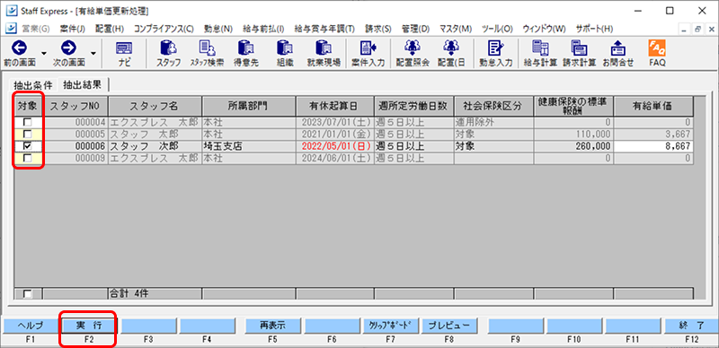Open the 給与前払(I) menu
The image size is (719, 348).
pos(263,29)
